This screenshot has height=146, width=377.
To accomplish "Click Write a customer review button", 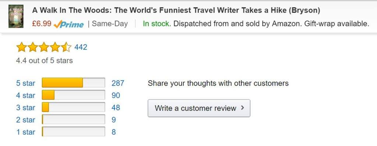I will pos(199,108).
